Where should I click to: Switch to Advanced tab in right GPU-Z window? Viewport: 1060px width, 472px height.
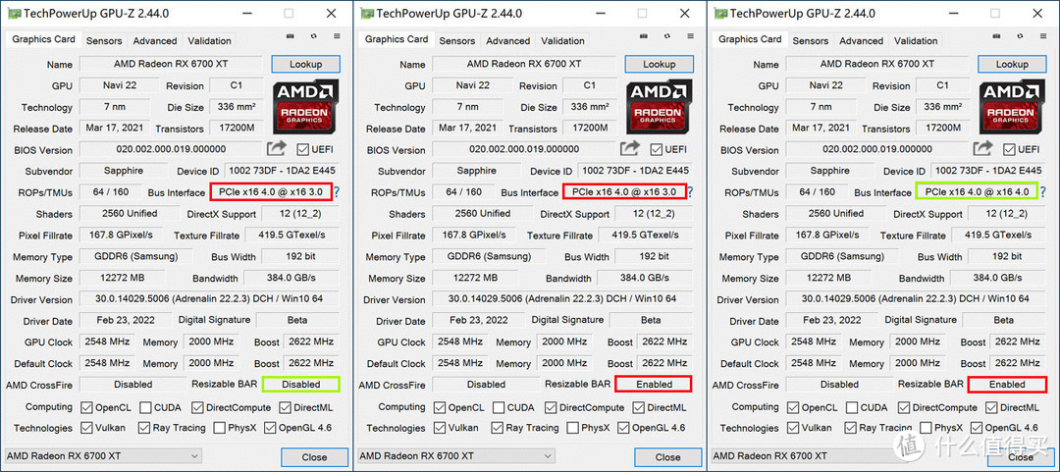pyautogui.click(x=862, y=40)
